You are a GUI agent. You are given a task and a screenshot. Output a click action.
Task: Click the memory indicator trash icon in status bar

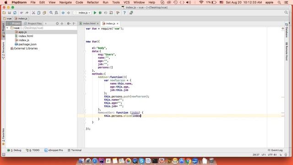tap(286, 155)
